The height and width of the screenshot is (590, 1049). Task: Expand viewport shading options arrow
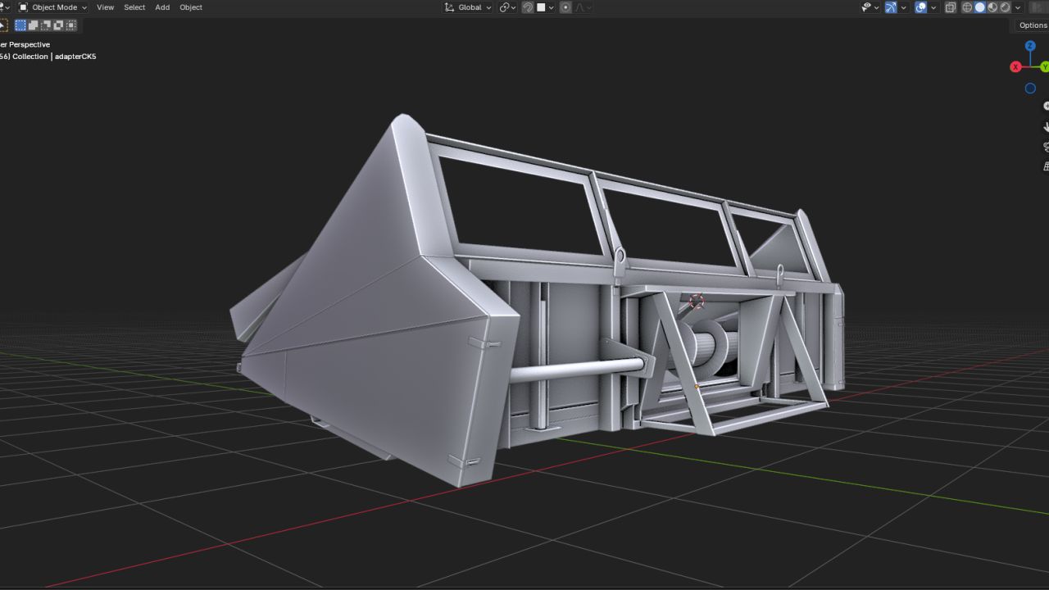(1018, 7)
